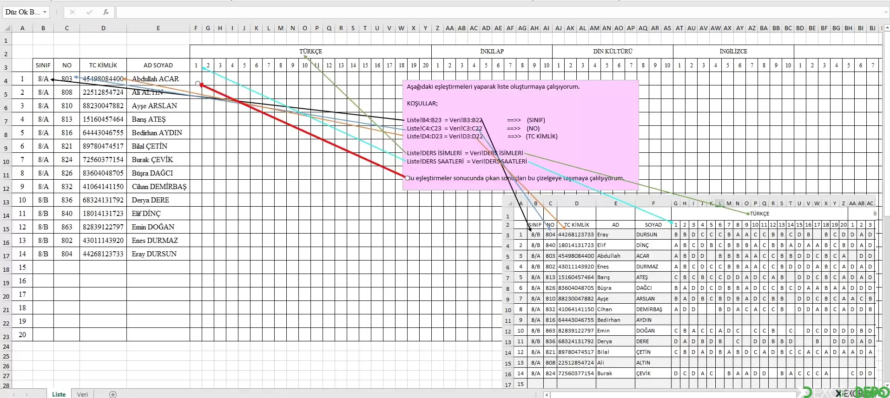Click the İNGİLİZCE header cell

click(733, 52)
